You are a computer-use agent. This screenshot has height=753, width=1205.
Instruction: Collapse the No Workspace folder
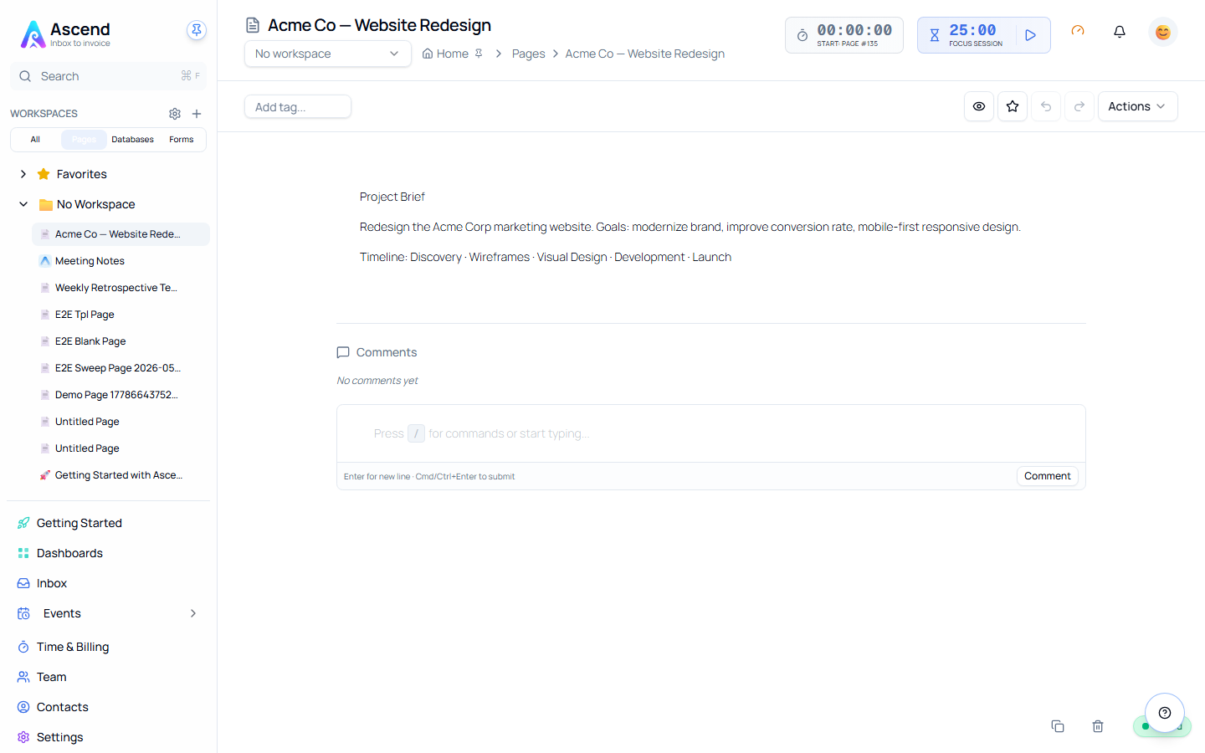[23, 204]
